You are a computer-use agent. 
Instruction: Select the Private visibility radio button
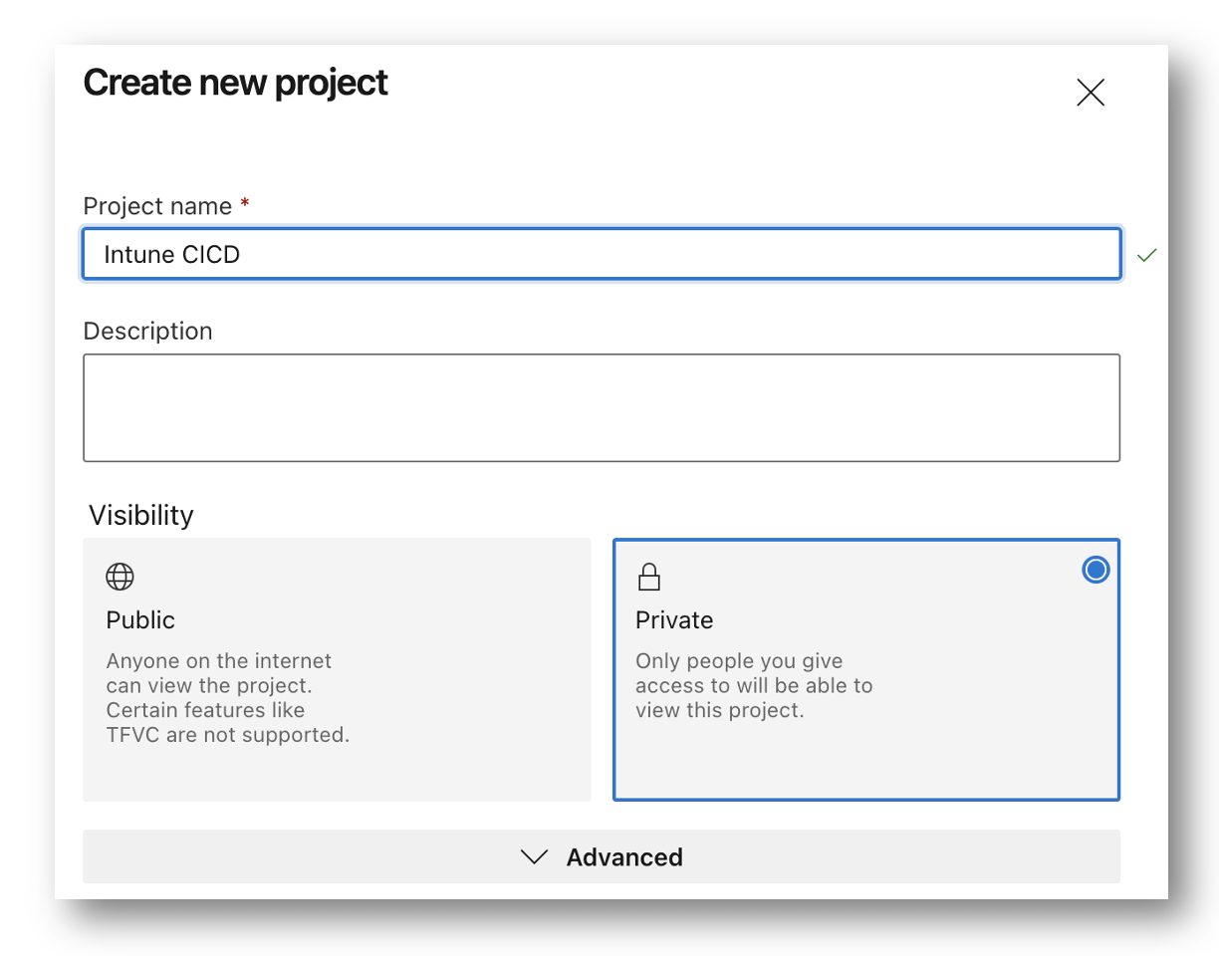[1096, 570]
